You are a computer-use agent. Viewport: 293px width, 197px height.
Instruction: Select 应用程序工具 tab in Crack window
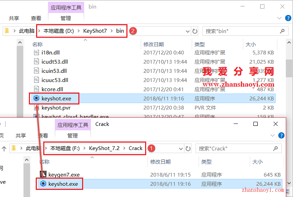click(x=73, y=125)
